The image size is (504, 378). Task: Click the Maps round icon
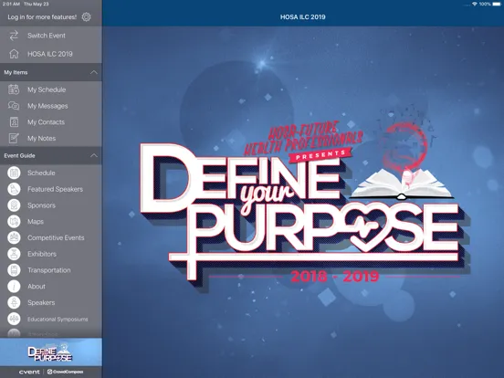click(x=14, y=222)
